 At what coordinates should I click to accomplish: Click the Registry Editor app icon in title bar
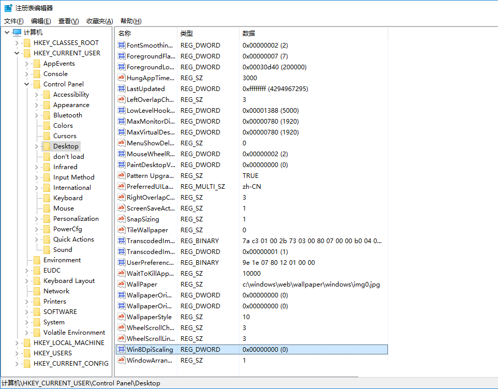point(8,8)
